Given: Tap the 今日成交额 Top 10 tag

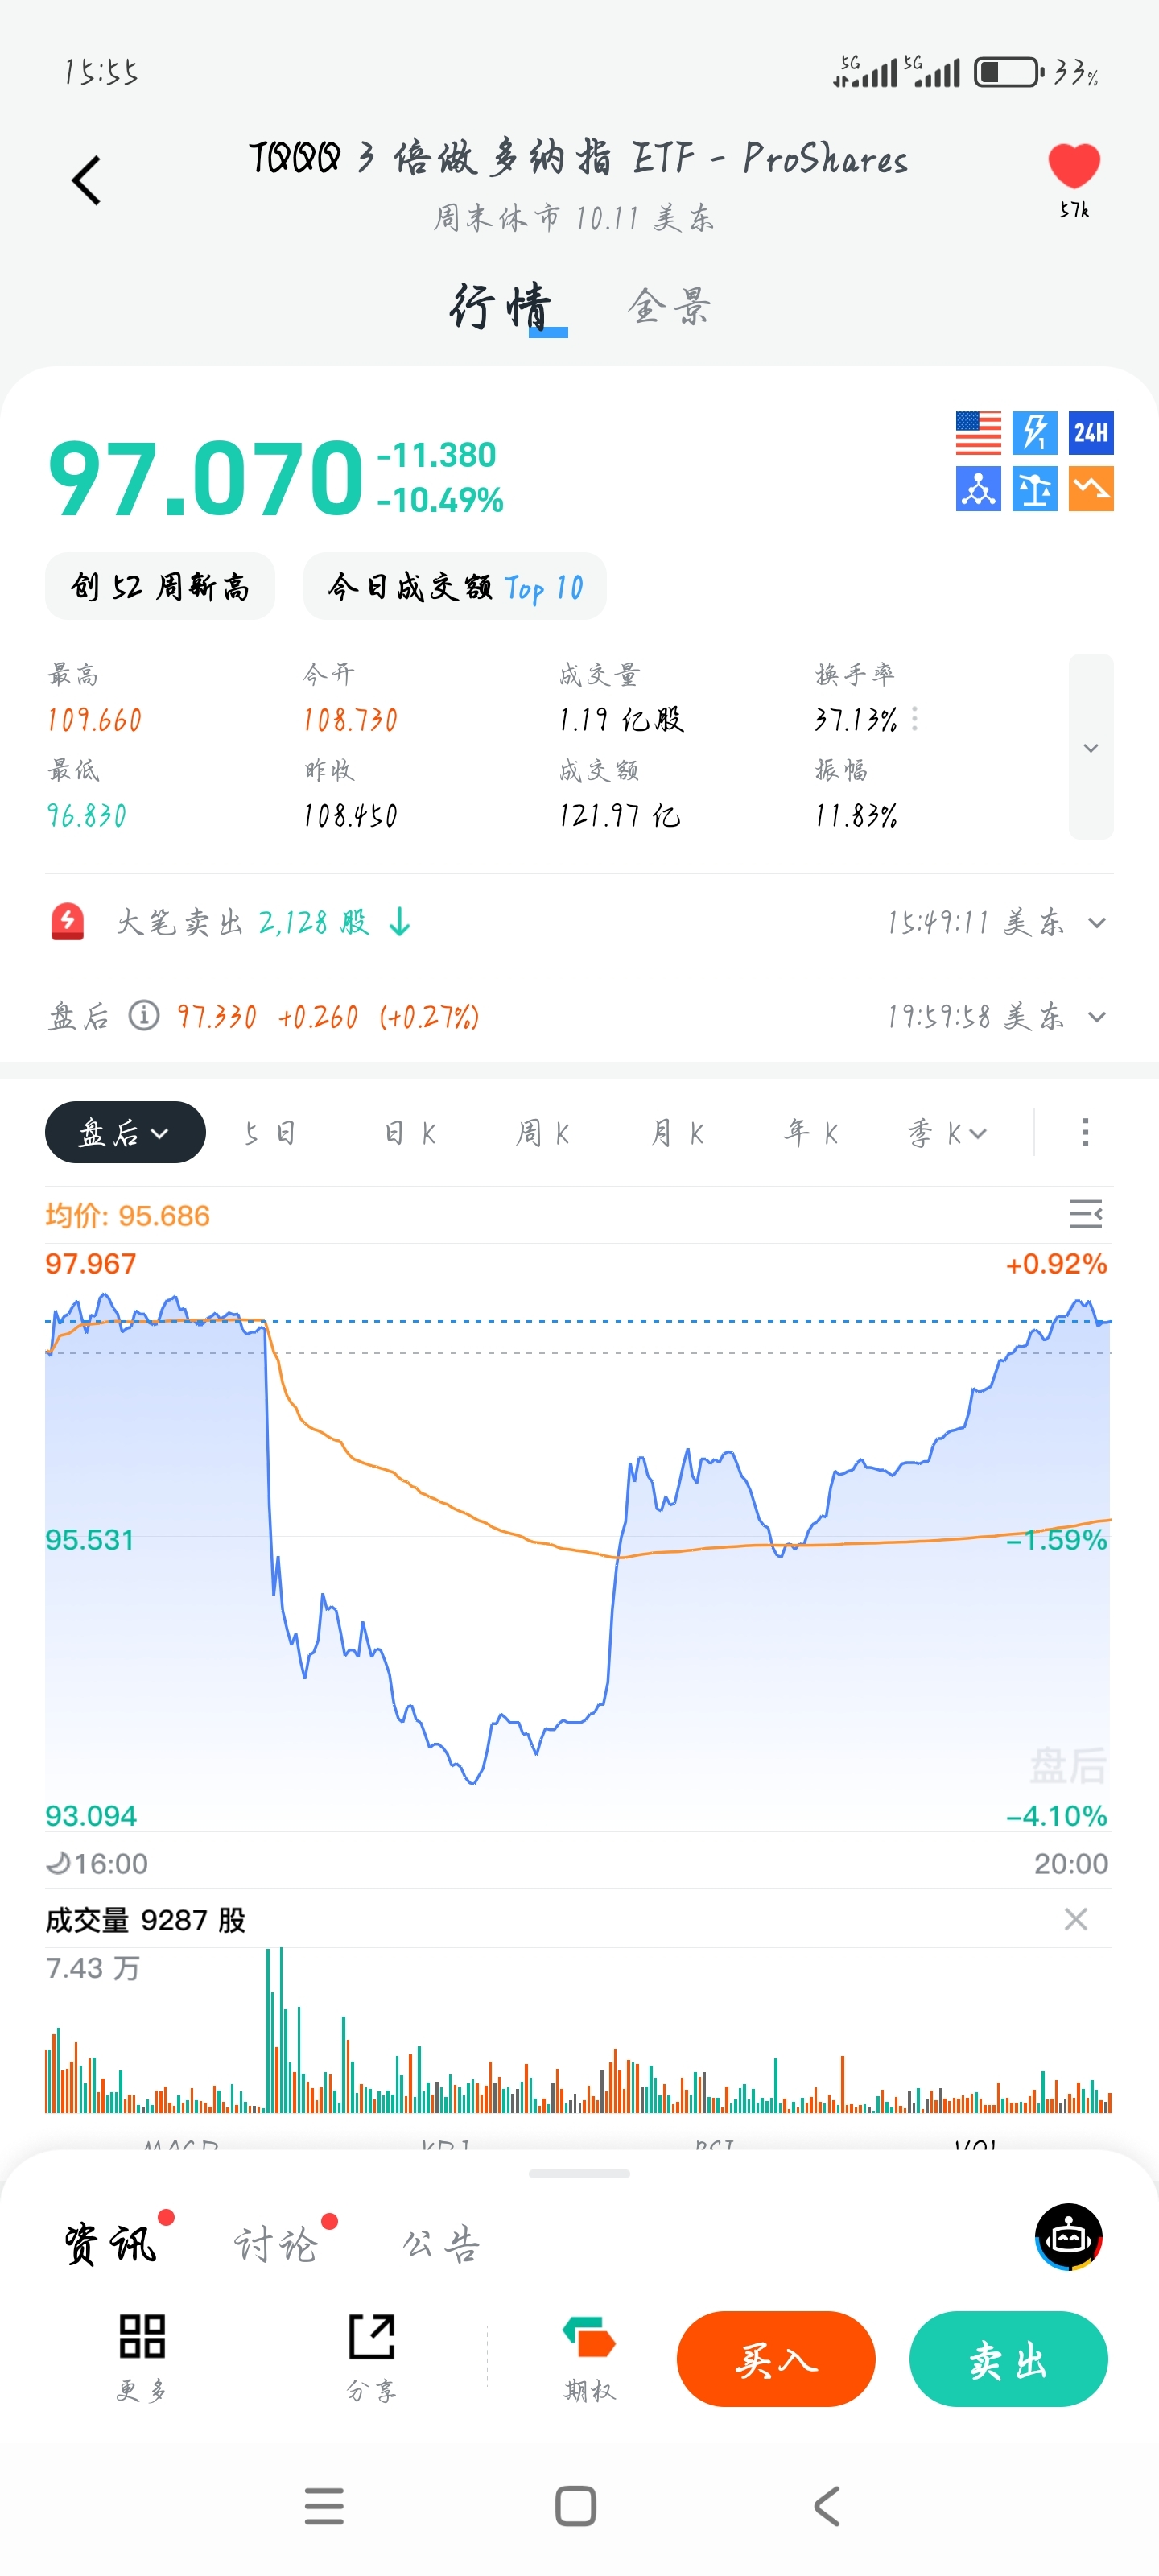Looking at the screenshot, I should 454,587.
